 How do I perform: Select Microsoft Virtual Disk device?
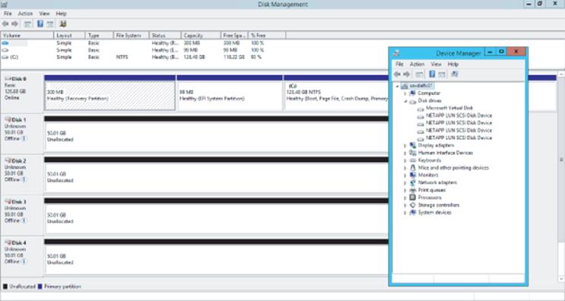tap(449, 108)
